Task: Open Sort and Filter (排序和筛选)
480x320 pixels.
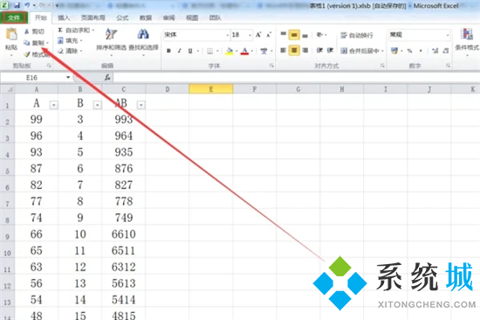Action: [x=112, y=41]
